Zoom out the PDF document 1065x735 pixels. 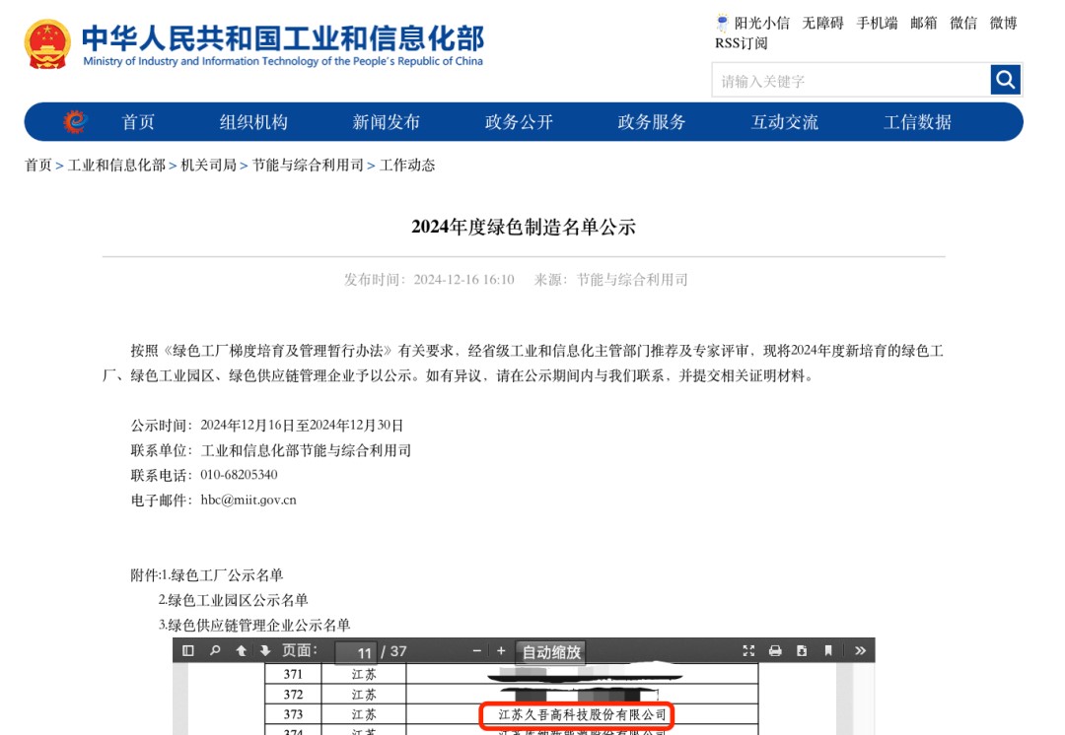[477, 651]
